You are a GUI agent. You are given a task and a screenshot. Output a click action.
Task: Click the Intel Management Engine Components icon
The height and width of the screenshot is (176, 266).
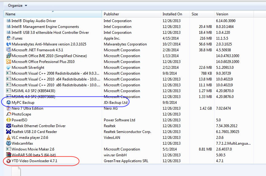[x=9, y=27]
